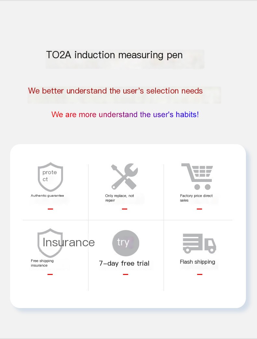The image size is (257, 339).
Task: Click the delivery truck icon
Action: click(199, 243)
